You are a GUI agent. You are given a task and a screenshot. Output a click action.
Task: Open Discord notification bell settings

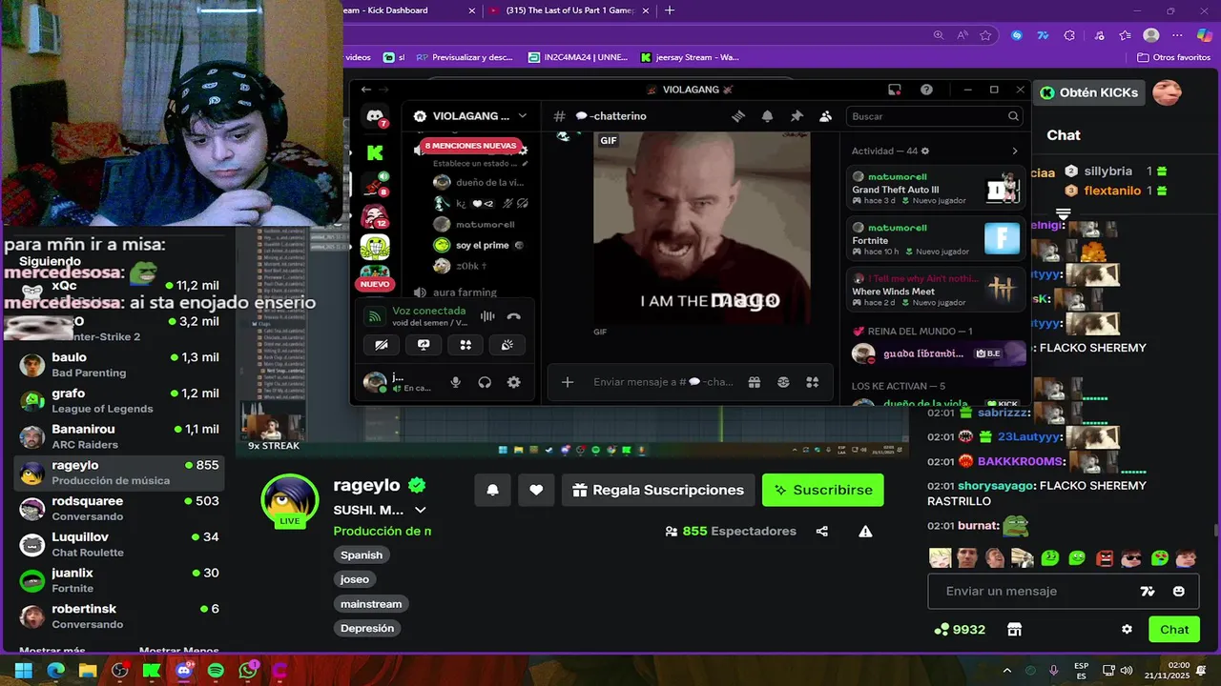(767, 116)
